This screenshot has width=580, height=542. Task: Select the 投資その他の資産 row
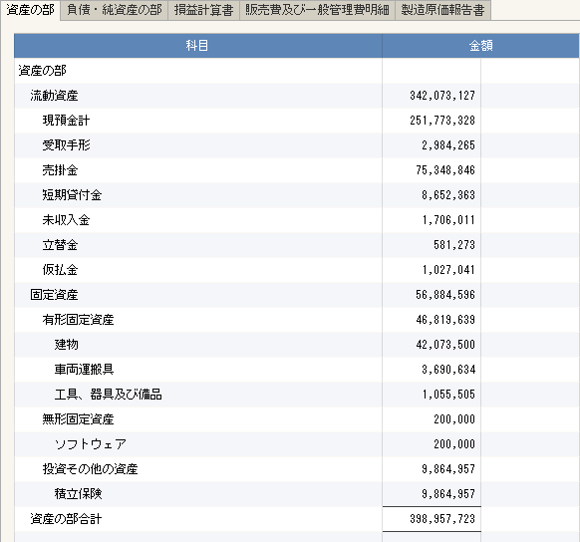point(297,469)
